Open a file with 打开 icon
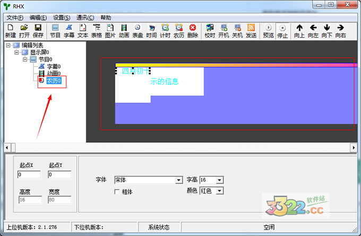This screenshot has height=236, width=361. (24, 31)
